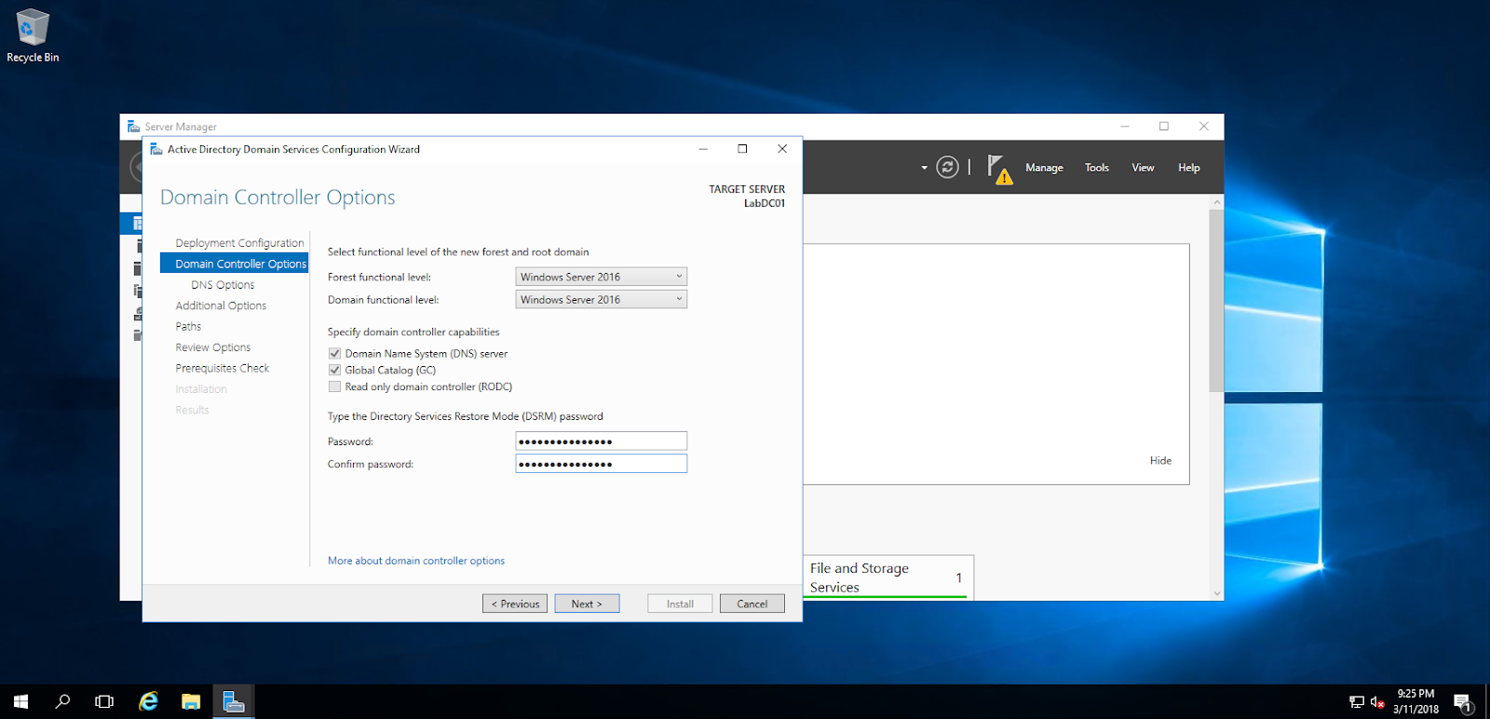
Task: Click the LabDC01 target server name
Action: pos(765,203)
